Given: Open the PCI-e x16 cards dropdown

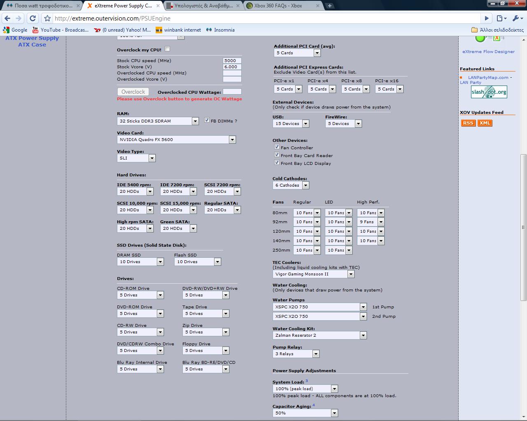Looking at the screenshot, I should (x=389, y=89).
